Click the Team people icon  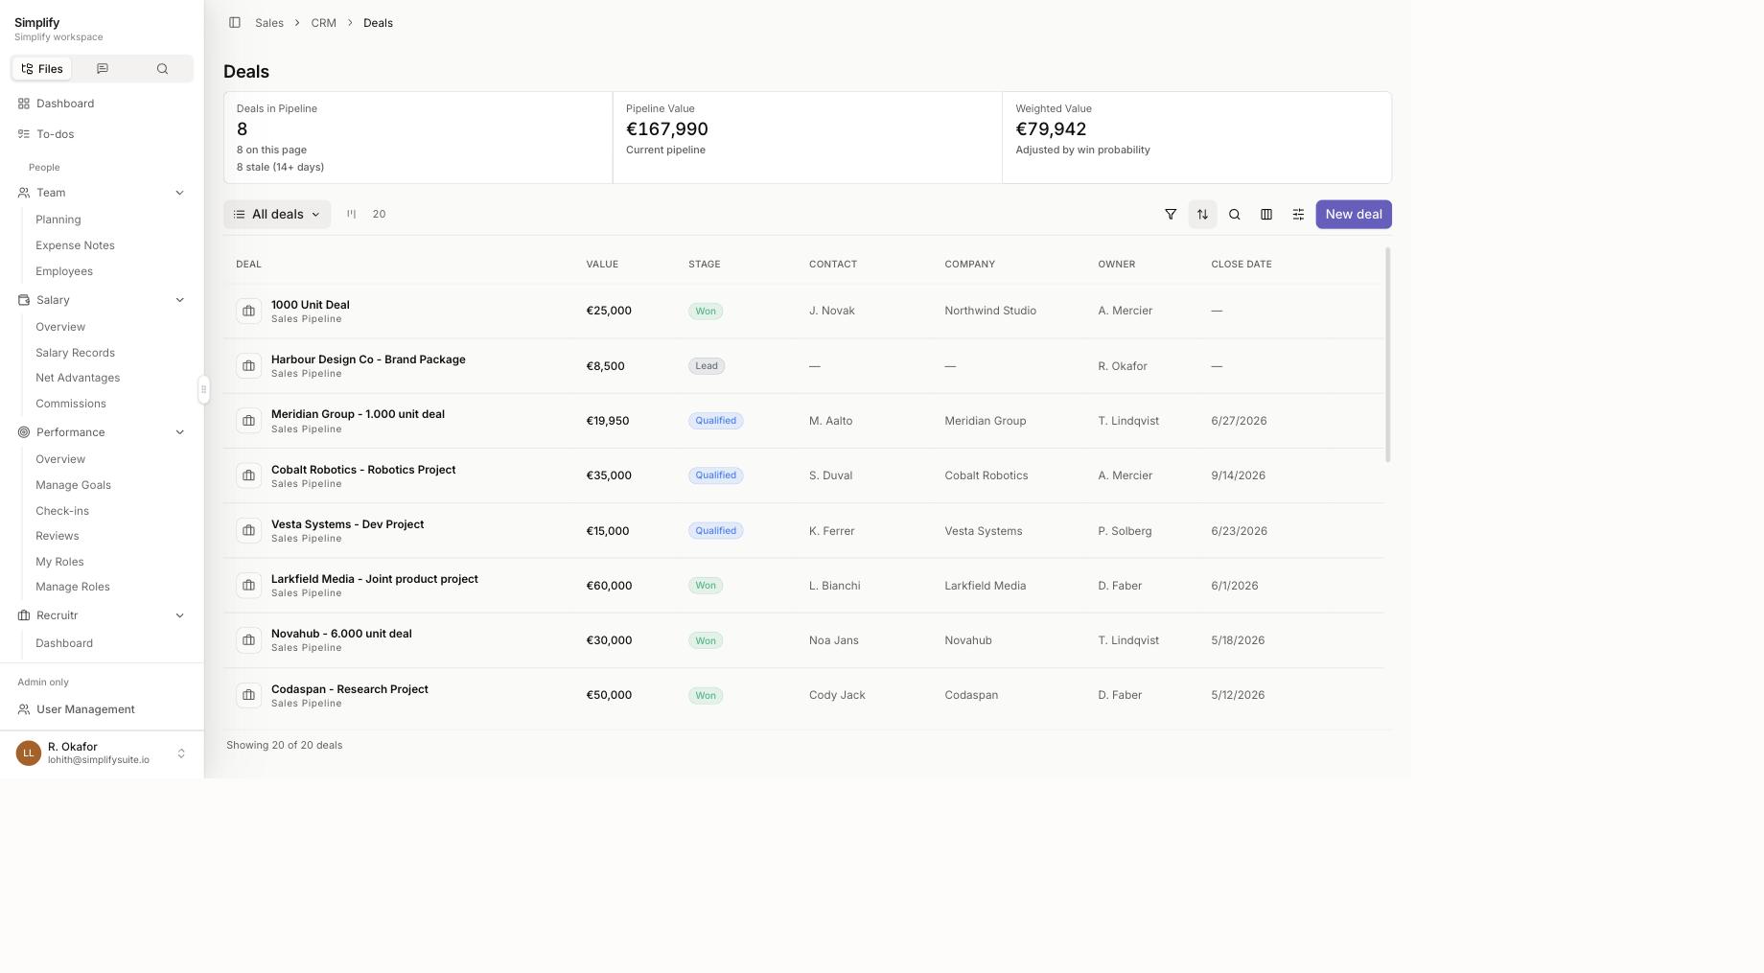coord(24,193)
